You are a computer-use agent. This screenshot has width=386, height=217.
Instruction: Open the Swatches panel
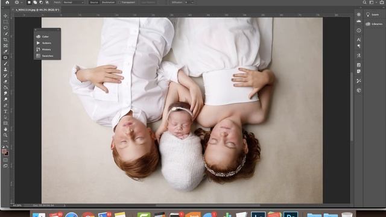click(47, 56)
